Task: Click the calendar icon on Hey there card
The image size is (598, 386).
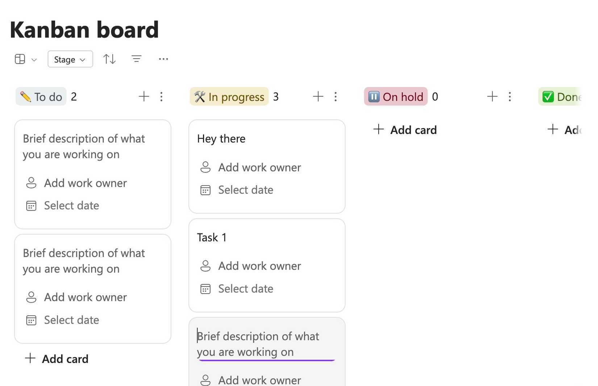Action: (205, 190)
